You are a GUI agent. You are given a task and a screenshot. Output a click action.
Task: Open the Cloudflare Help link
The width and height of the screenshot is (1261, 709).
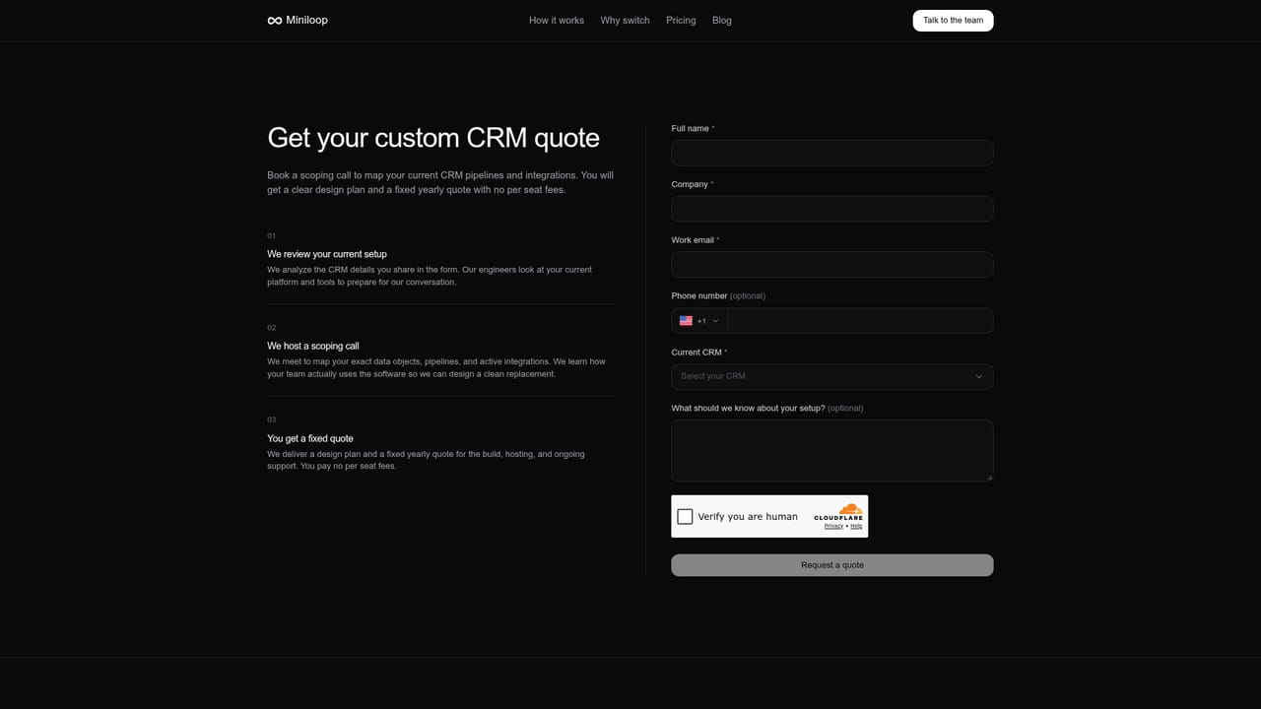pyautogui.click(x=856, y=526)
